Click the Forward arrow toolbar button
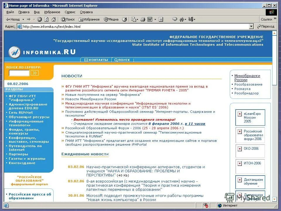This screenshot has height=211, width=281. coord(29,19)
